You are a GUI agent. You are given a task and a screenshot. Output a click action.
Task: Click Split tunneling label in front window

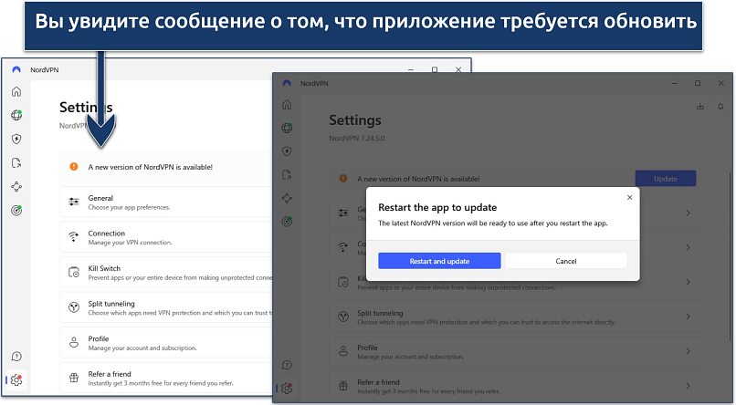click(x=380, y=313)
